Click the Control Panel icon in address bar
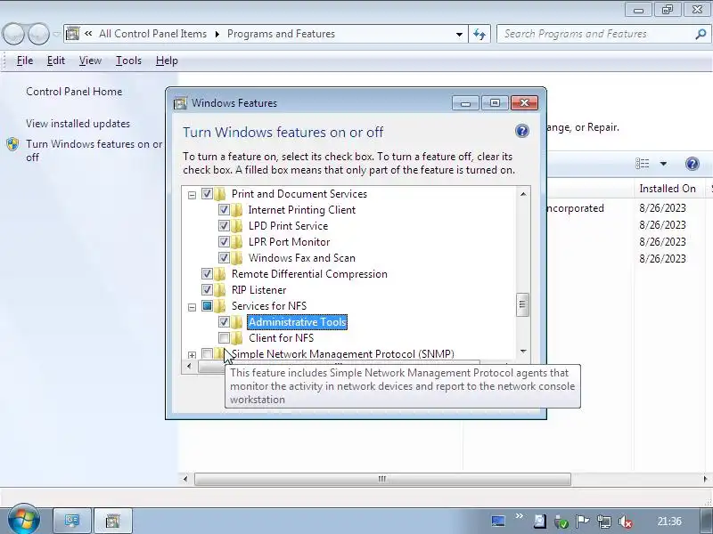713x534 pixels. pos(73,34)
